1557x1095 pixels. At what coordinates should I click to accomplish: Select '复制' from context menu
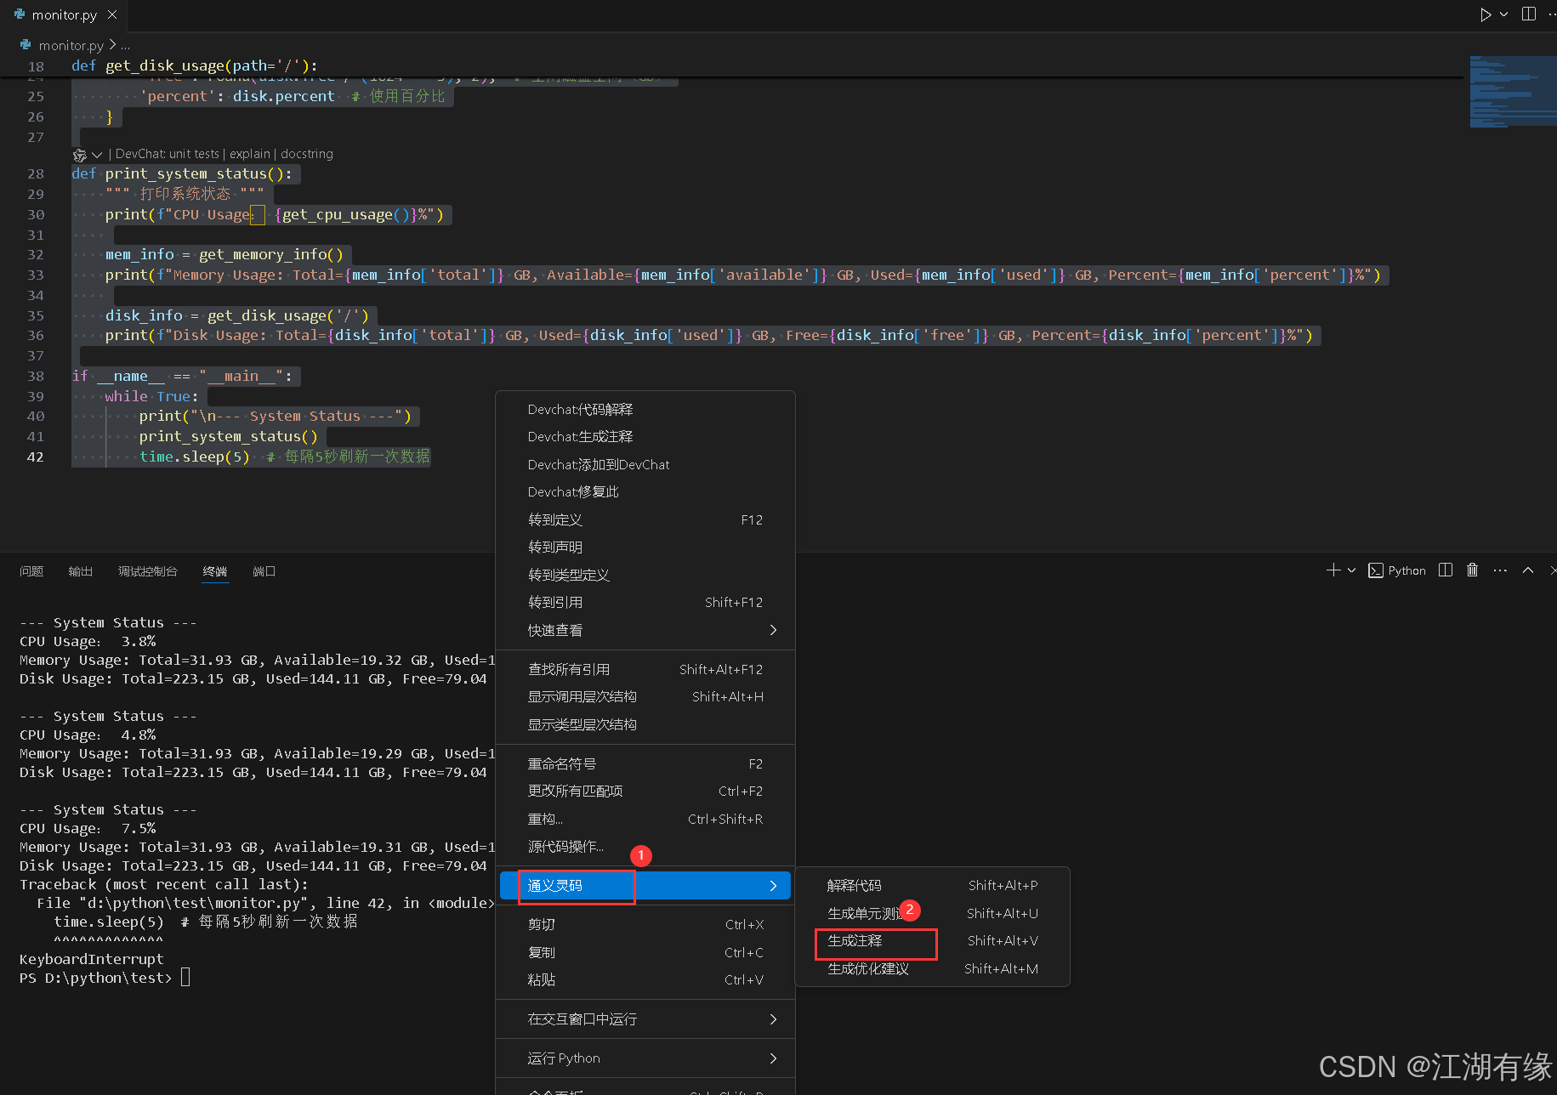(645, 953)
